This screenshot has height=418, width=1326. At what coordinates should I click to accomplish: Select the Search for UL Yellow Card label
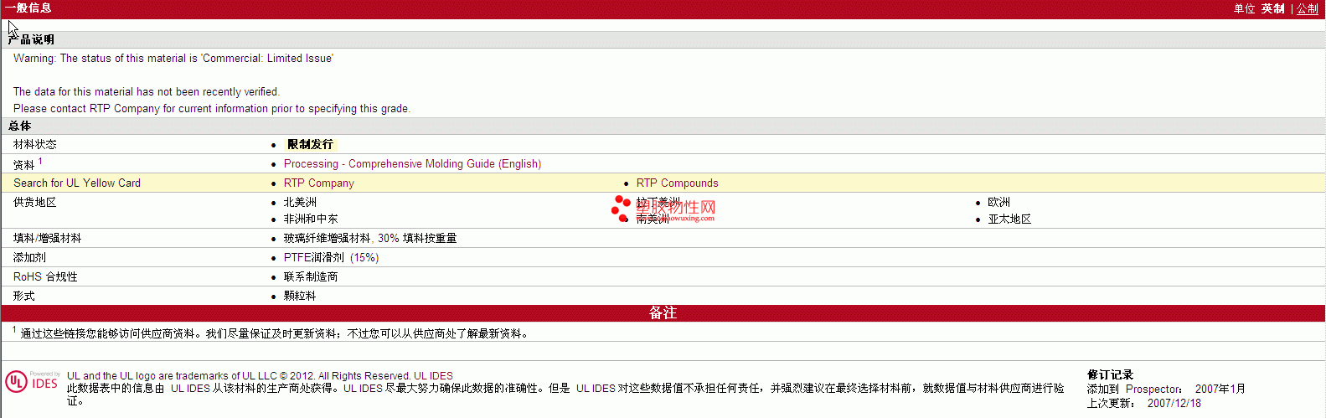click(77, 183)
